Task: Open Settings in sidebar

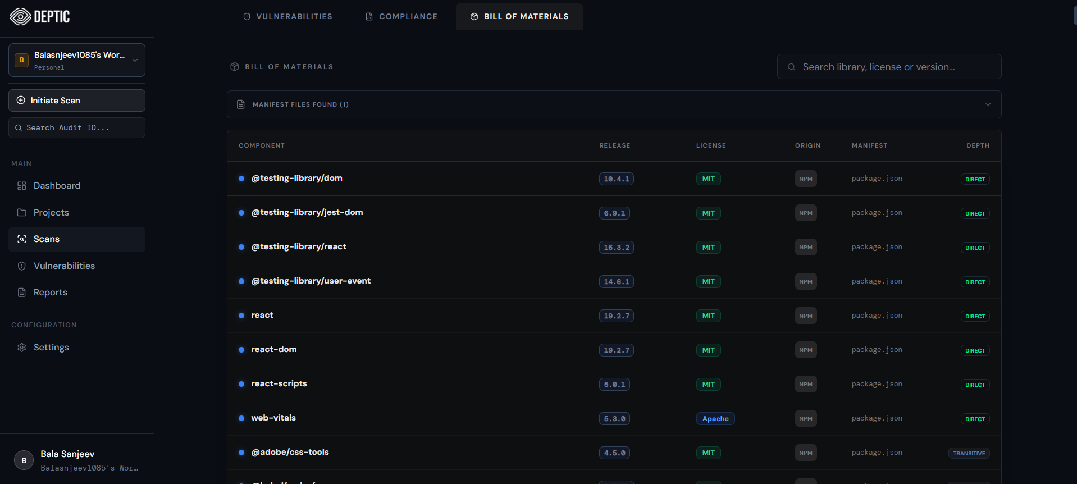Action: tap(51, 348)
